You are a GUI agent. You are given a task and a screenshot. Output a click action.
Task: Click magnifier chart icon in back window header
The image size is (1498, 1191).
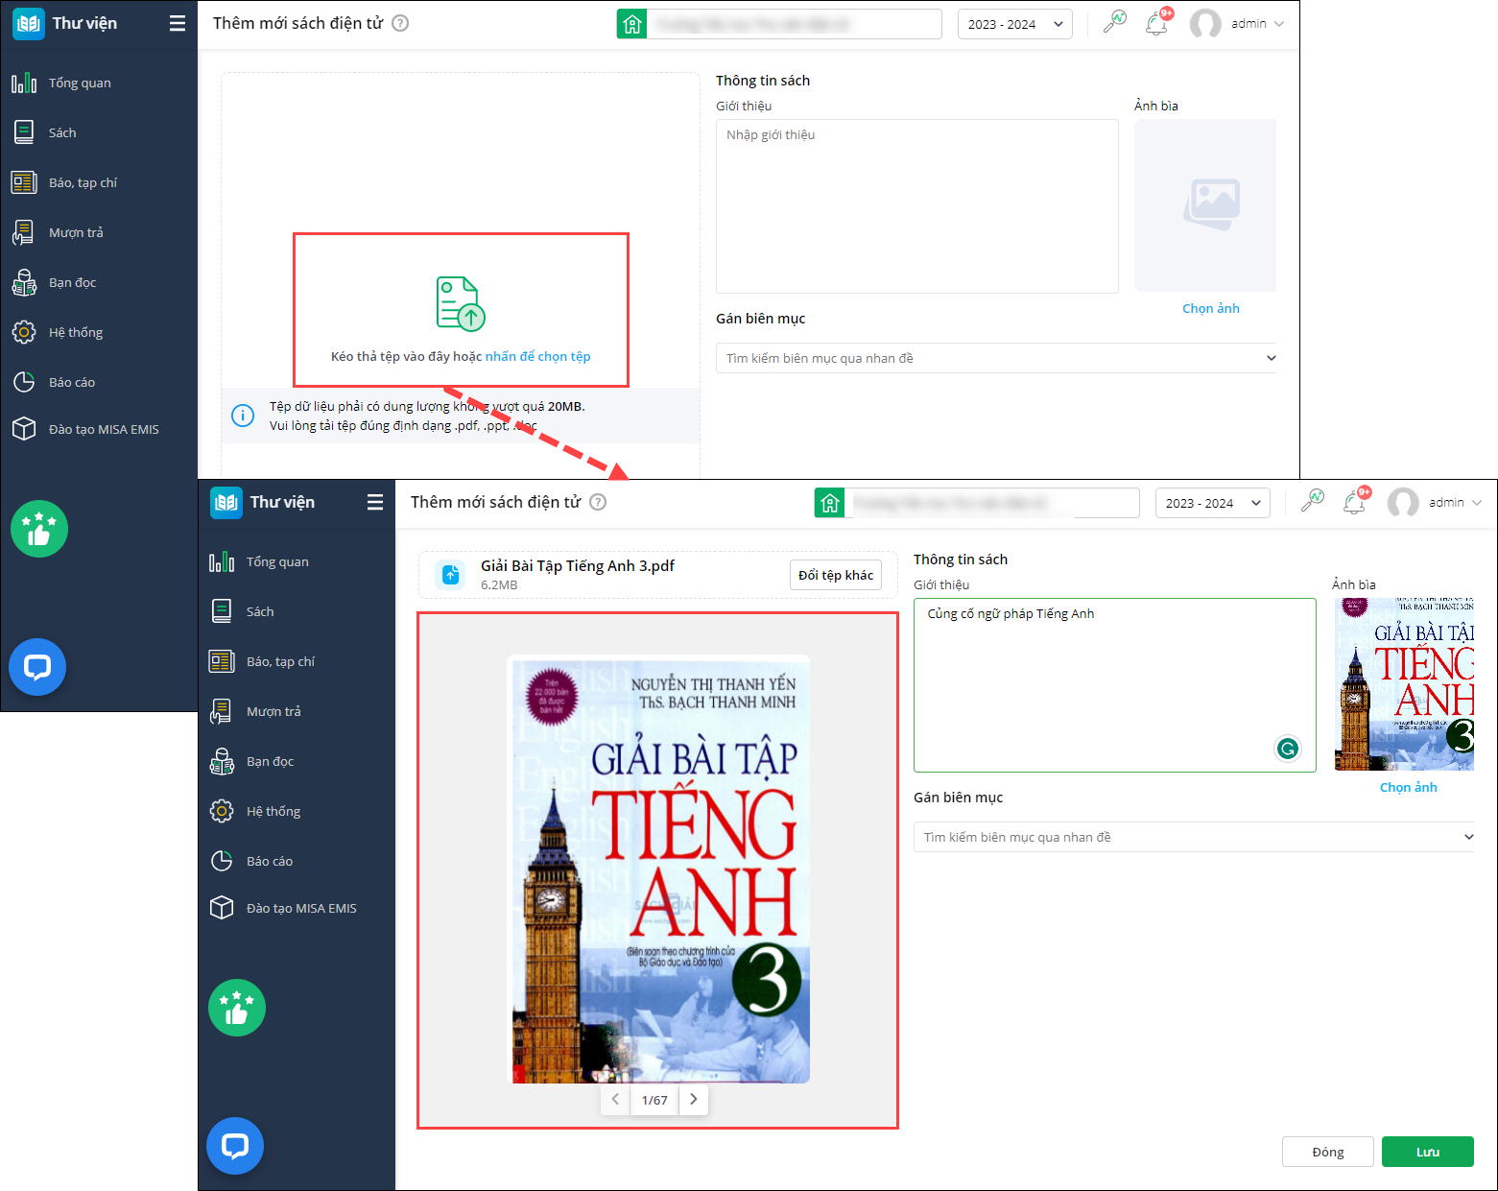click(1114, 22)
